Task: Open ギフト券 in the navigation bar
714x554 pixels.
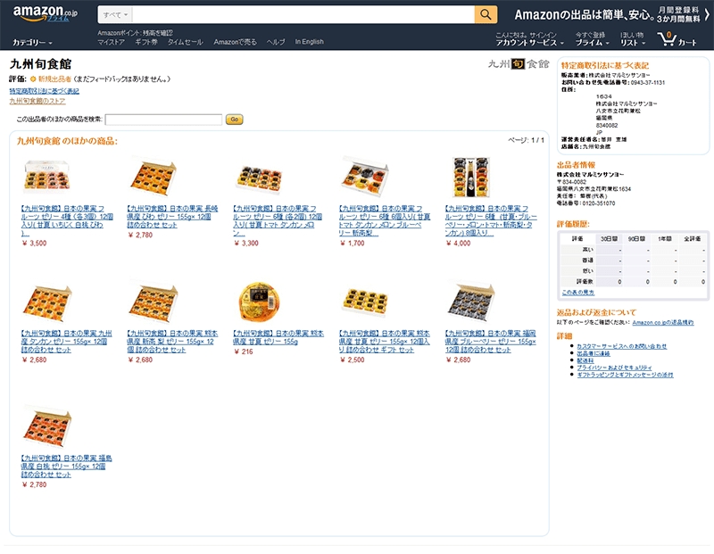Action: tap(146, 42)
